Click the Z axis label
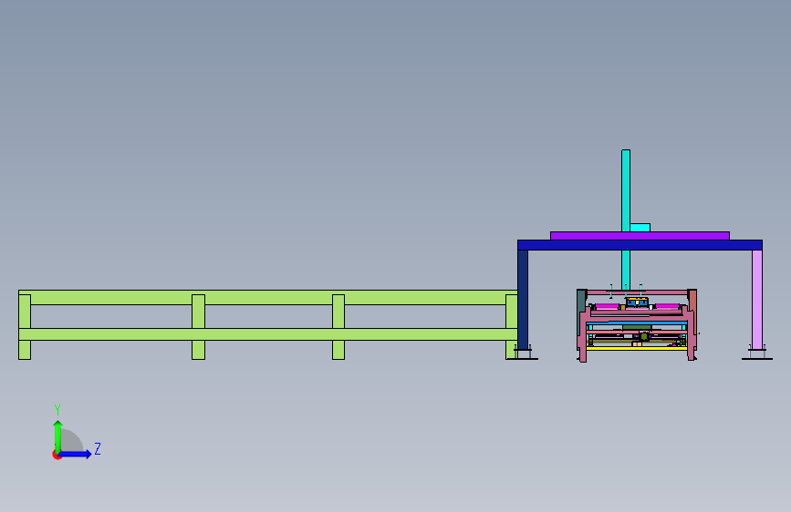 pos(98,448)
